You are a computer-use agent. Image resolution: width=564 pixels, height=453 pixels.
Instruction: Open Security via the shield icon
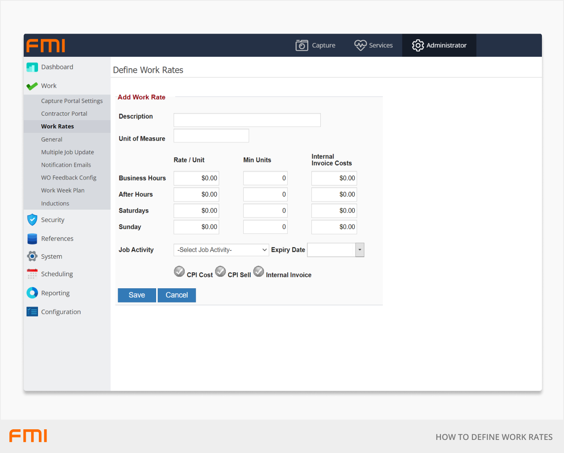[x=32, y=220]
